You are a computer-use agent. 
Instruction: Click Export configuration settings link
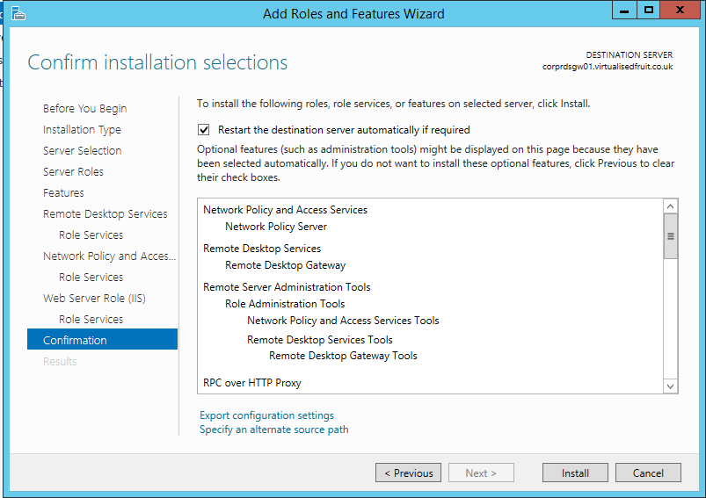[x=266, y=415]
